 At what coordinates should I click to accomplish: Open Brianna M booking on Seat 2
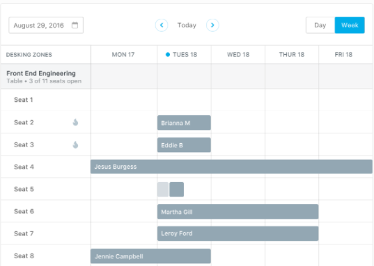[x=184, y=123]
